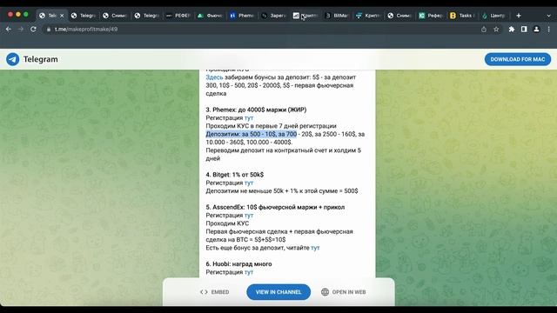Click heading '3. Phemex: до 4000$ маржи (ЖИР)'
557x313 pixels.
[256, 110]
